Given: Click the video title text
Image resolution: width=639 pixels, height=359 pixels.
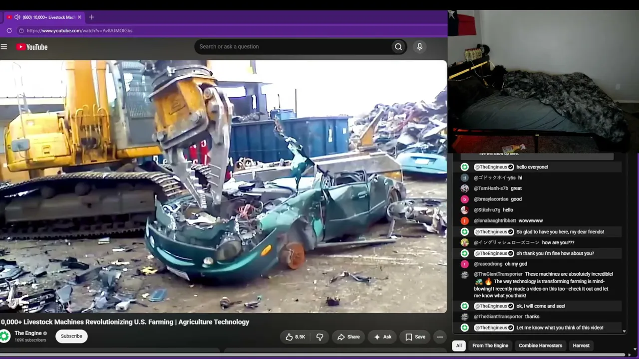Looking at the screenshot, I should tap(125, 322).
